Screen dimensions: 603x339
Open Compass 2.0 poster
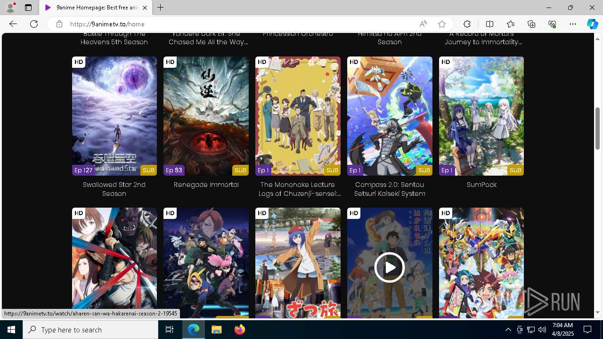pos(390,116)
